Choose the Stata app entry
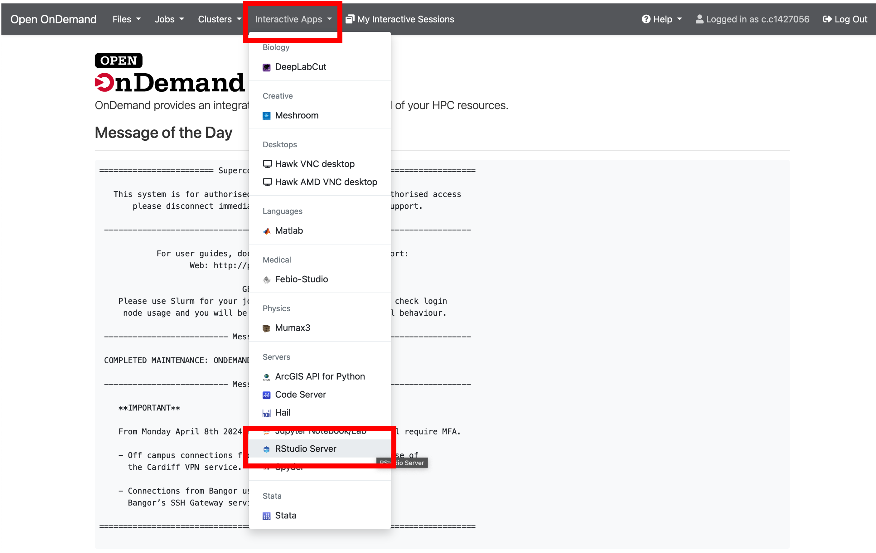 [x=320, y=516]
